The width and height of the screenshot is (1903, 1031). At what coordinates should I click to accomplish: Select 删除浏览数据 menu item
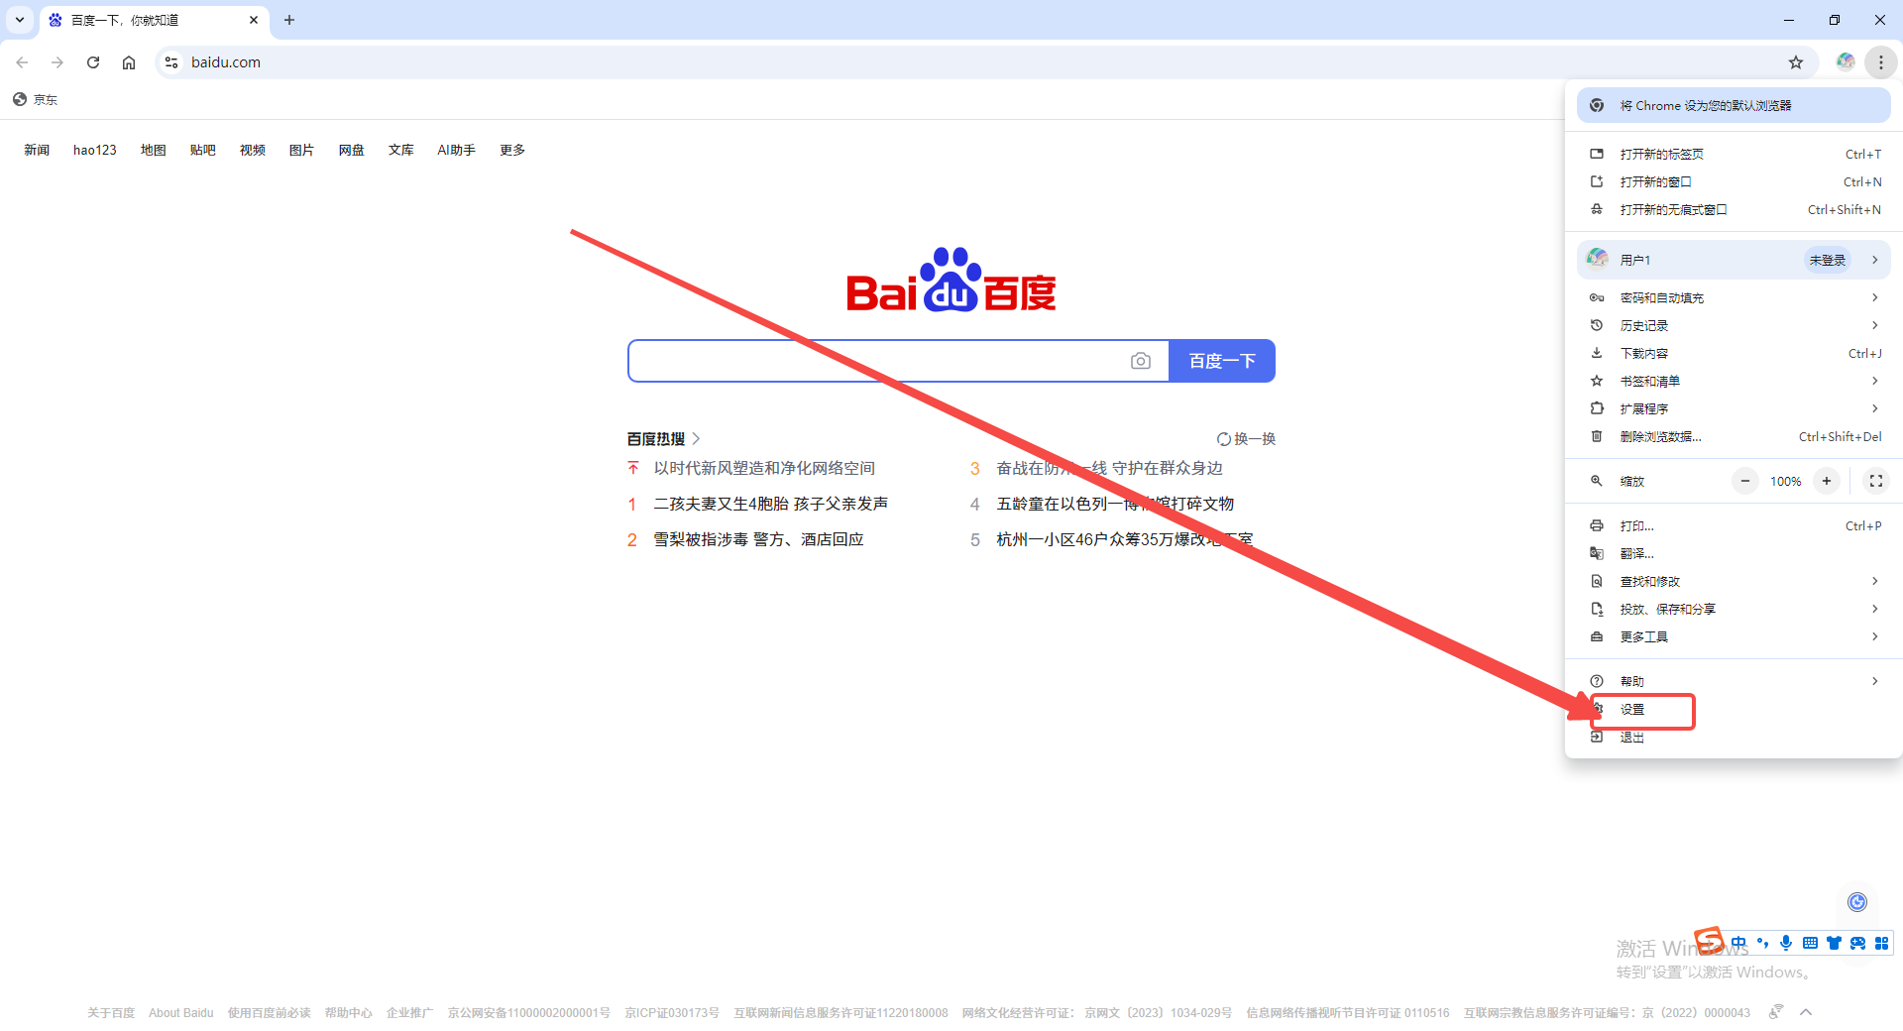(x=1734, y=436)
